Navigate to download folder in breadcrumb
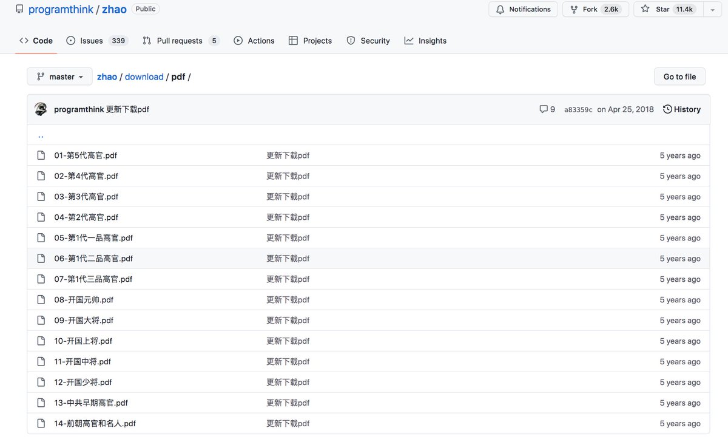This screenshot has width=728, height=439. click(x=144, y=77)
